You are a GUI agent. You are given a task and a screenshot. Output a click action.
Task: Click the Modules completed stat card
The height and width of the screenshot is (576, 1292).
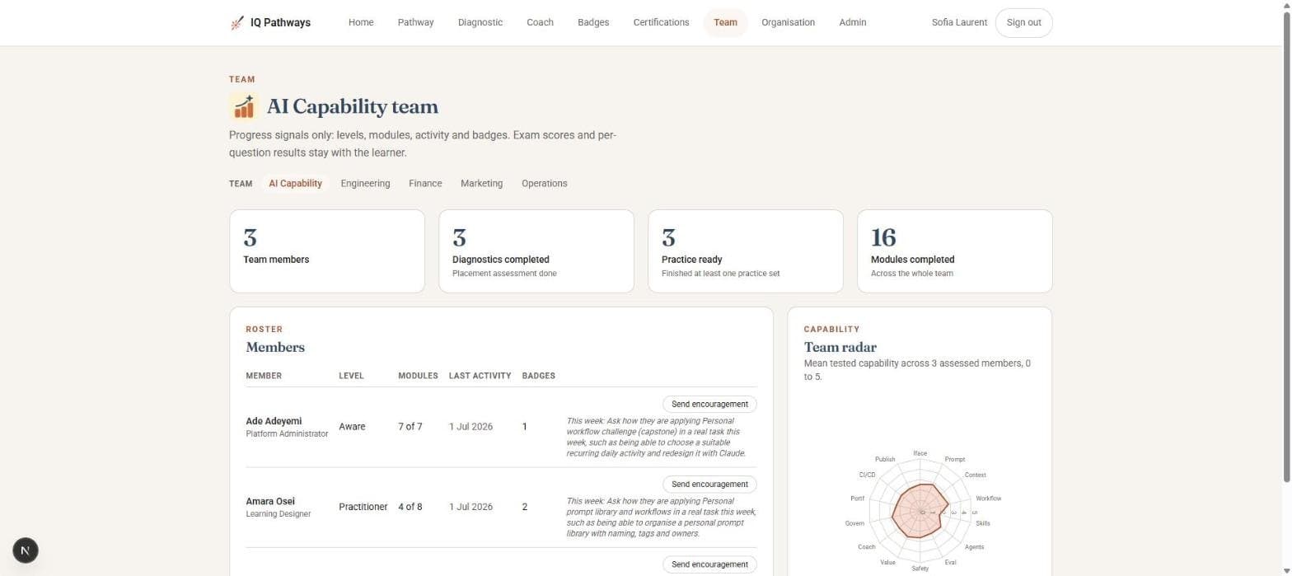pos(955,251)
